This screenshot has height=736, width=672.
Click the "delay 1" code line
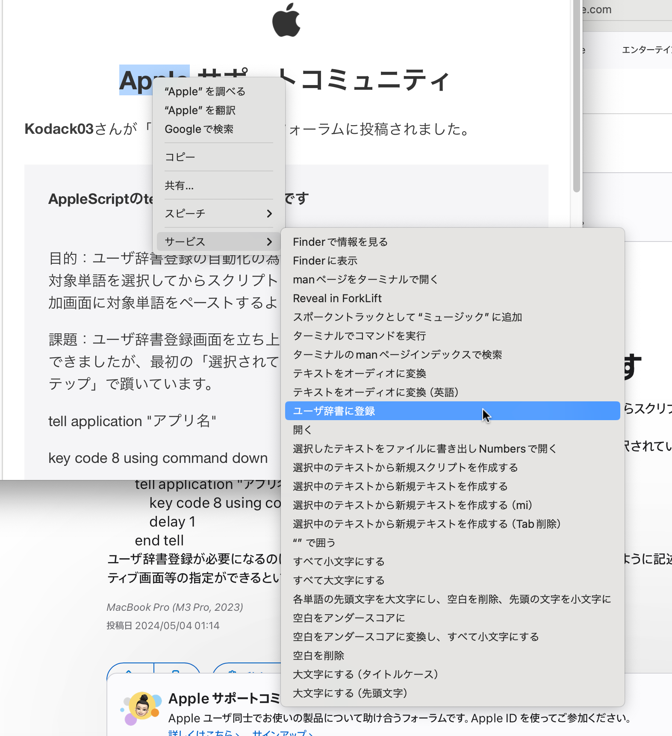(172, 521)
